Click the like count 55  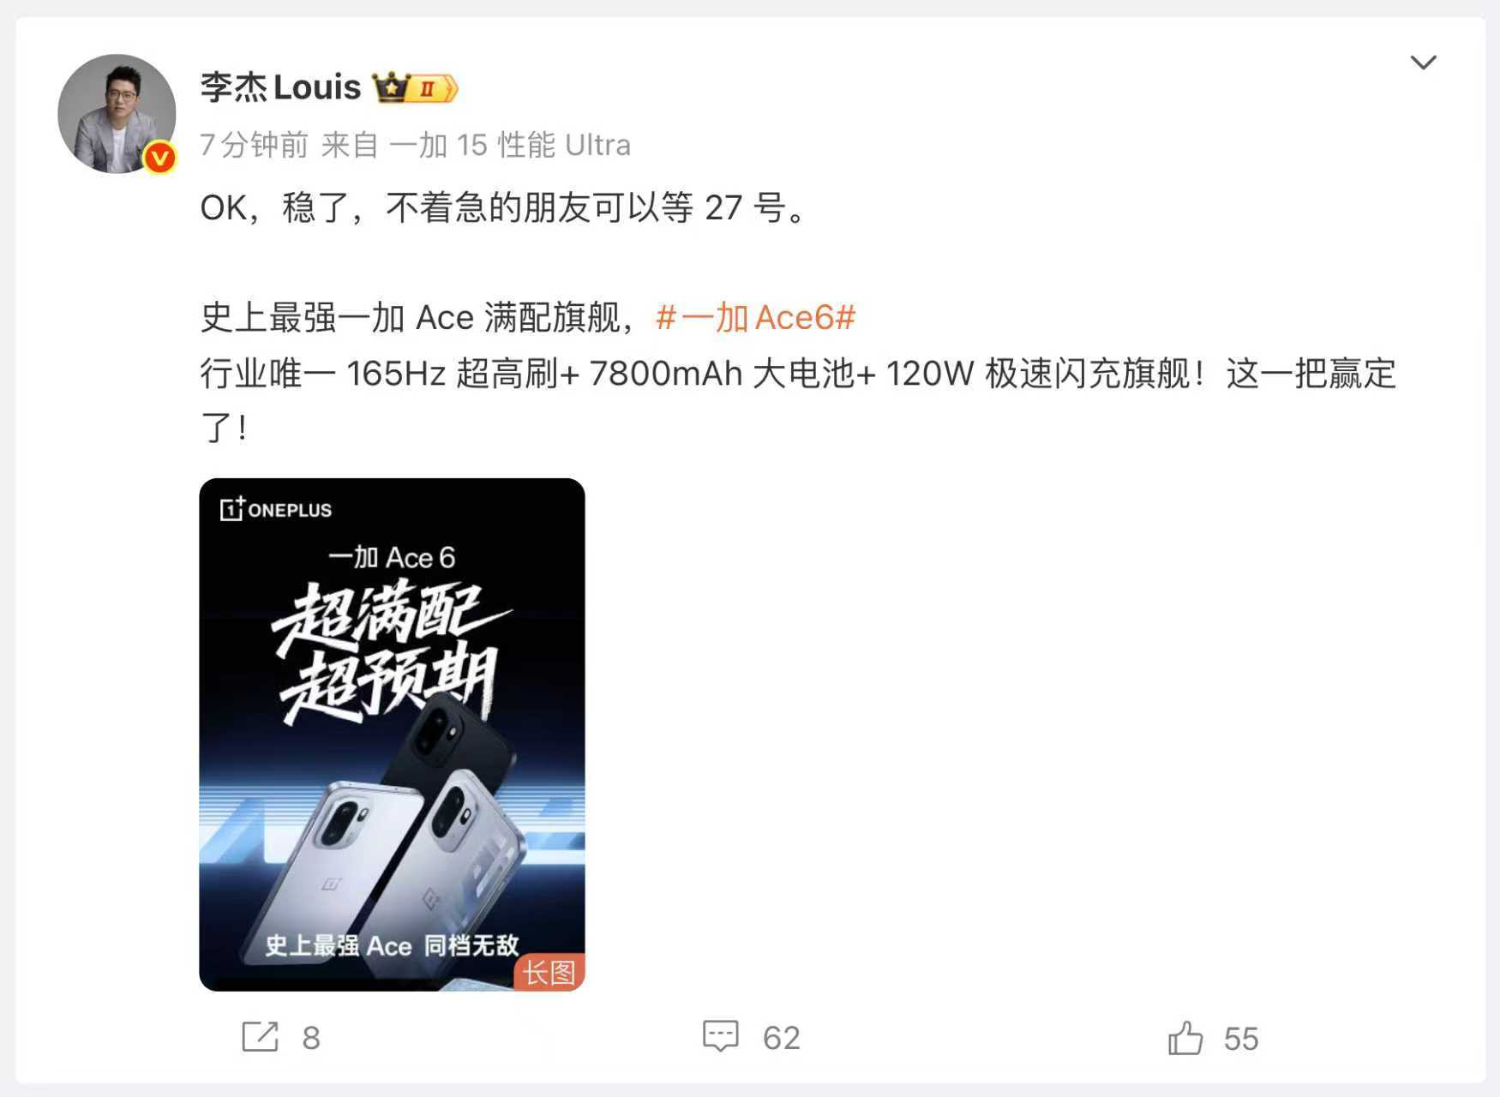coord(1240,1039)
